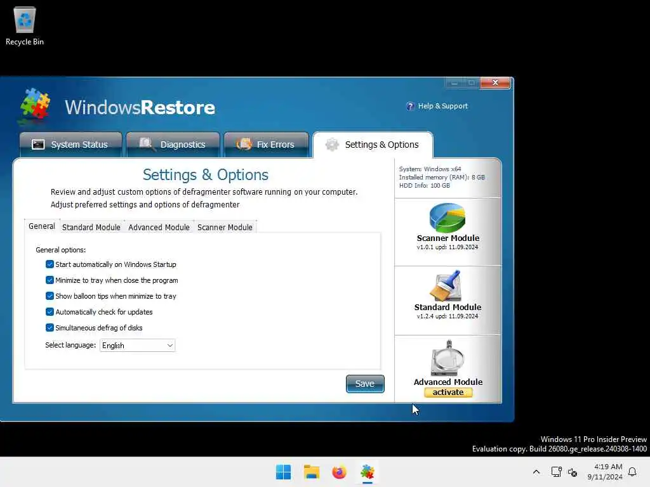650x487 pixels.
Task: Click the Scanner Module label in the sidebar
Action: click(x=448, y=238)
